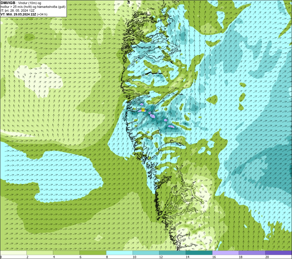The image size is (292, 259).
Task: Click legend scale value 16
Action: coord(214,257)
